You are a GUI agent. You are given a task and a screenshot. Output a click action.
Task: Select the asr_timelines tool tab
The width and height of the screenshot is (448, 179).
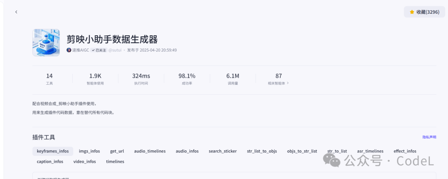point(370,151)
